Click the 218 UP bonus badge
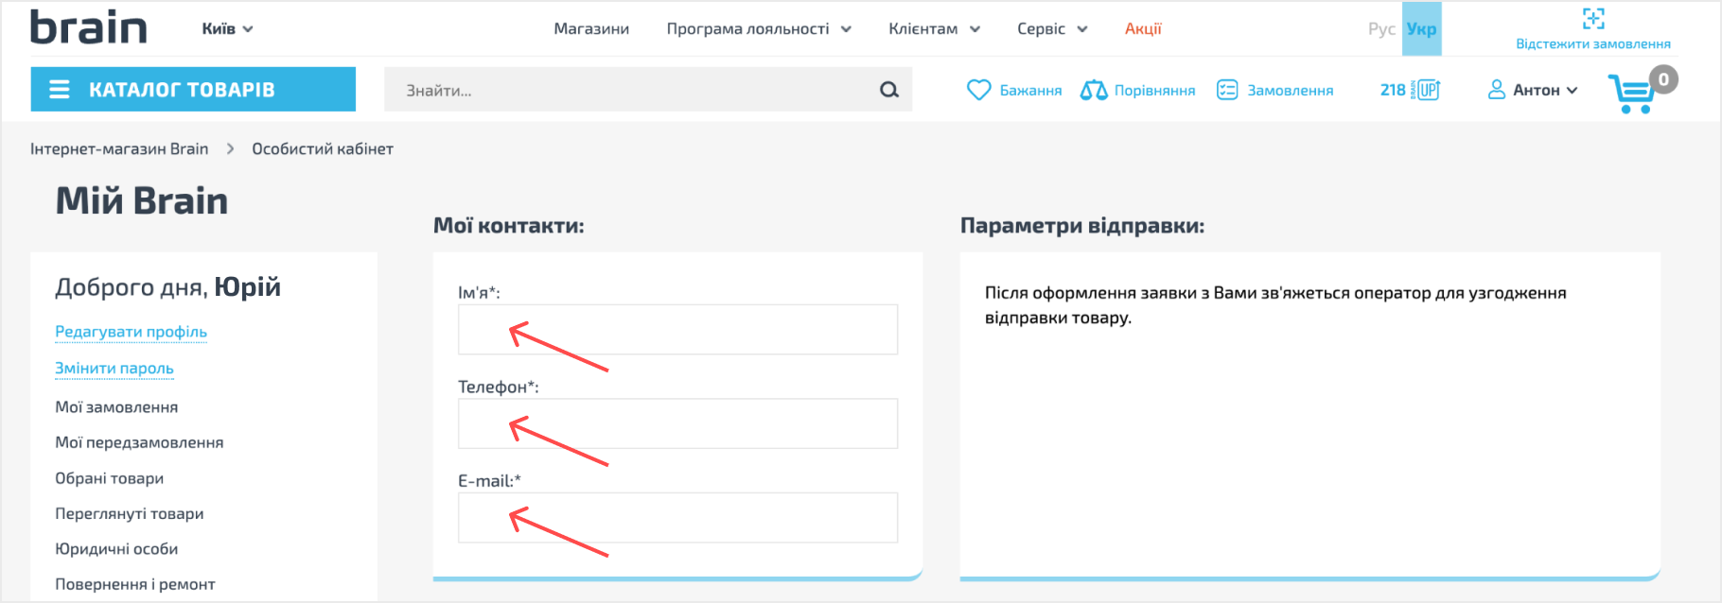Screen dimensions: 1722x603 click(x=1410, y=90)
